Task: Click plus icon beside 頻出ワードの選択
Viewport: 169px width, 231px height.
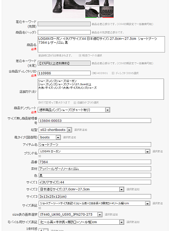Action: pos(80,56)
